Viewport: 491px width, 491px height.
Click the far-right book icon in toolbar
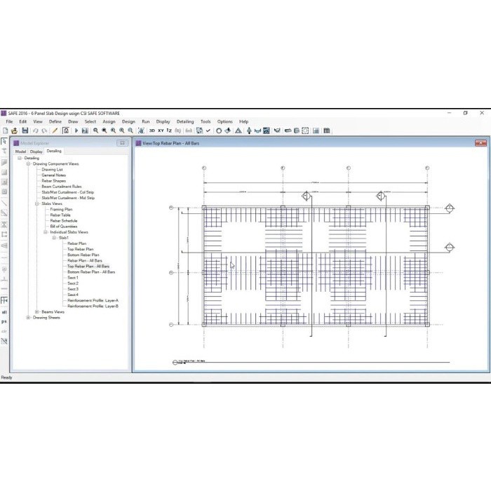tap(327, 130)
